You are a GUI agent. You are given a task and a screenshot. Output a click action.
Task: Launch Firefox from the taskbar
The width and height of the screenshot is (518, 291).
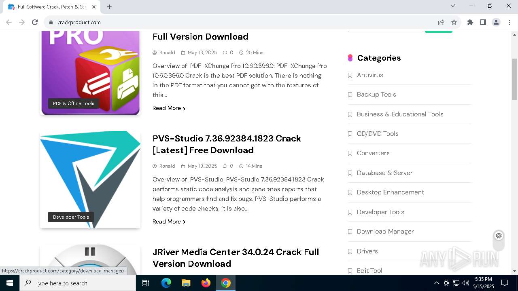[206, 283]
